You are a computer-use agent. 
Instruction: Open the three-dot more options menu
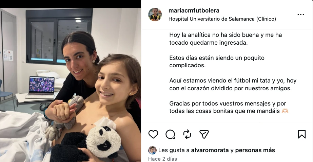click(301, 15)
